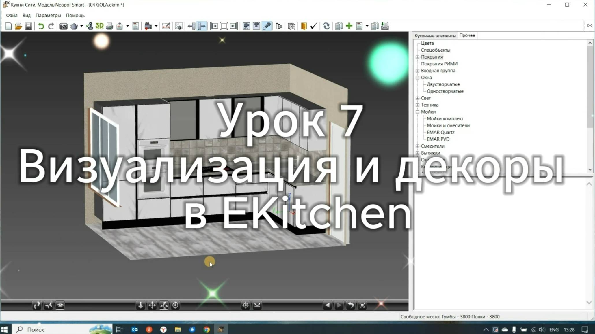Switch to the Прочее tab
The image size is (595, 334).
[x=467, y=35]
